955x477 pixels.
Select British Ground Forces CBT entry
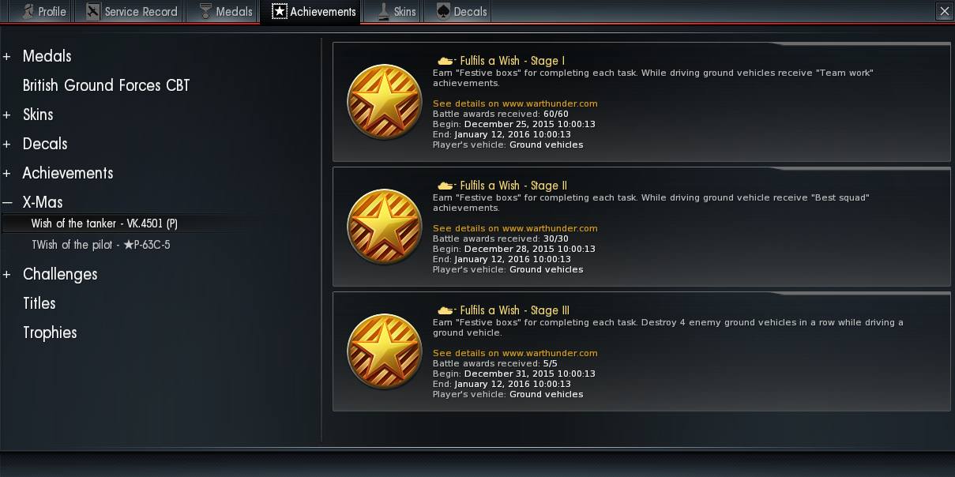(x=106, y=85)
